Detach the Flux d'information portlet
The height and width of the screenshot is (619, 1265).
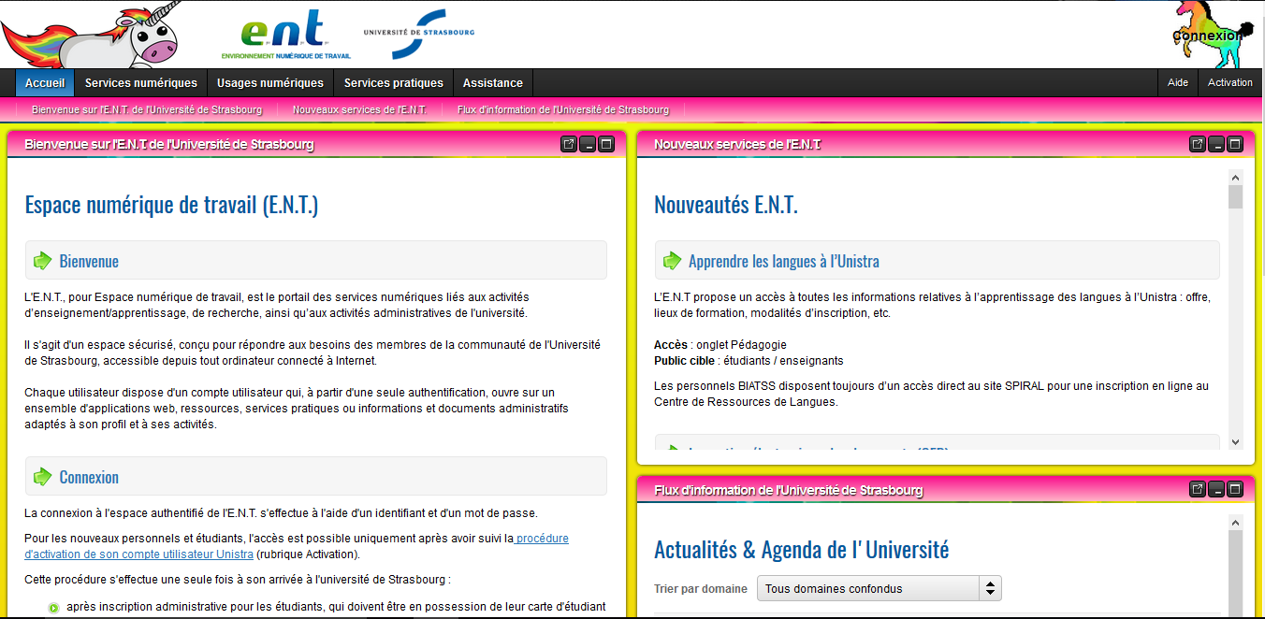click(1197, 489)
